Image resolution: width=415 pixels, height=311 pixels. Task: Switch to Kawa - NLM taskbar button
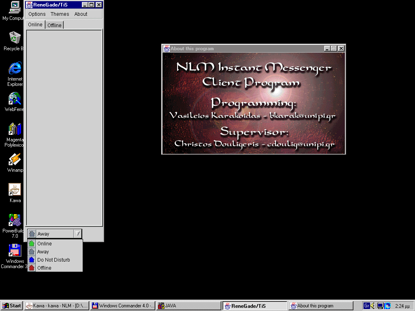[57, 306]
